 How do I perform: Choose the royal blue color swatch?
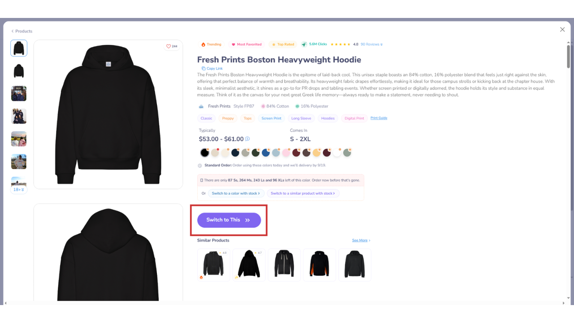[265, 153]
